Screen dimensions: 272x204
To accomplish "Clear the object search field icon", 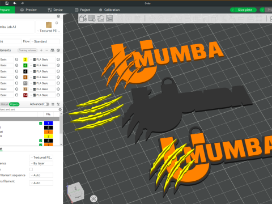I will (x=60, y=109).
